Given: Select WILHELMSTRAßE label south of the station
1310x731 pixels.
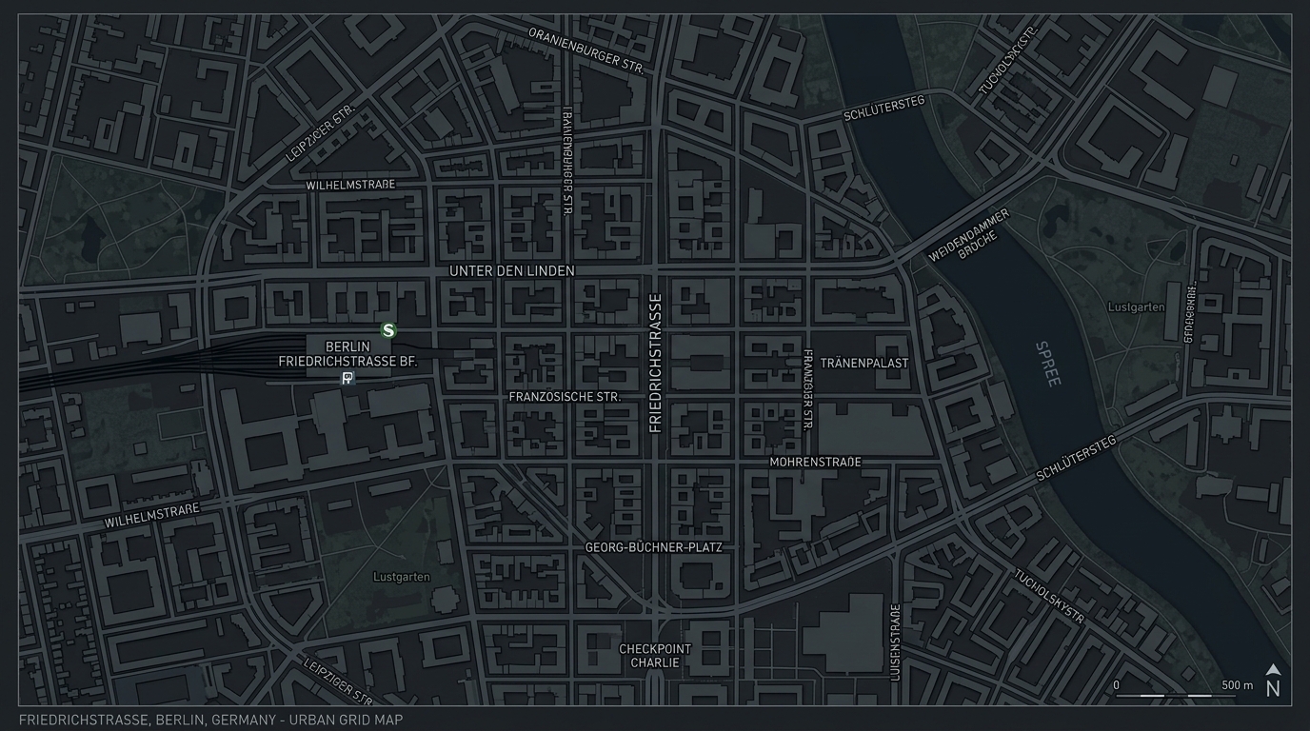Looking at the screenshot, I should point(152,516).
